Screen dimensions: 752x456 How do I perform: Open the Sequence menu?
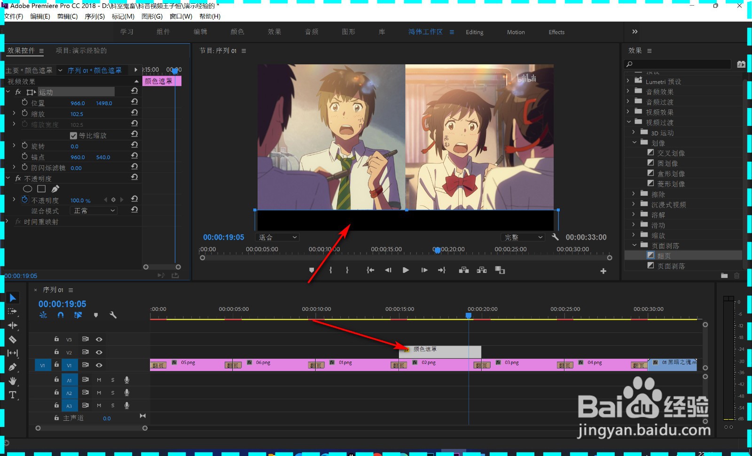pyautogui.click(x=94, y=16)
